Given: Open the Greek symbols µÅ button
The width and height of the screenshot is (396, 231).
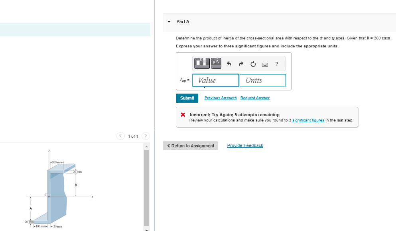Looking at the screenshot, I should coord(216,63).
